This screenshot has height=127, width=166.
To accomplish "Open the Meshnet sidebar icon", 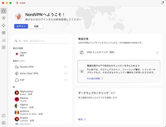I will (4, 25).
